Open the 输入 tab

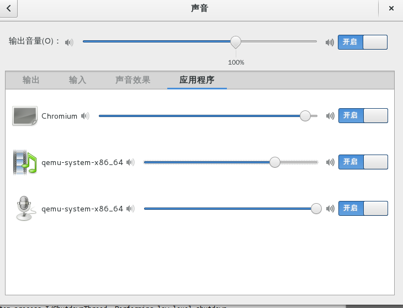point(77,80)
